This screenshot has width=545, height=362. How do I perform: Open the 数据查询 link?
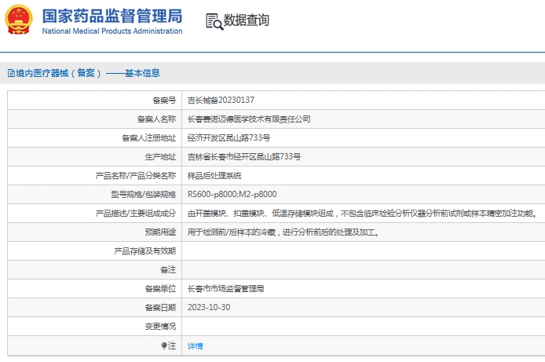pos(246,20)
